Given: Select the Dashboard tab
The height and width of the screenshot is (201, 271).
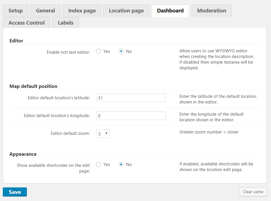Looking at the screenshot, I should [x=170, y=11].
